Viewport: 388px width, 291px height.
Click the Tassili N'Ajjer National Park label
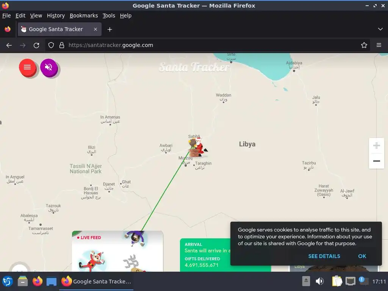pyautogui.click(x=86, y=169)
